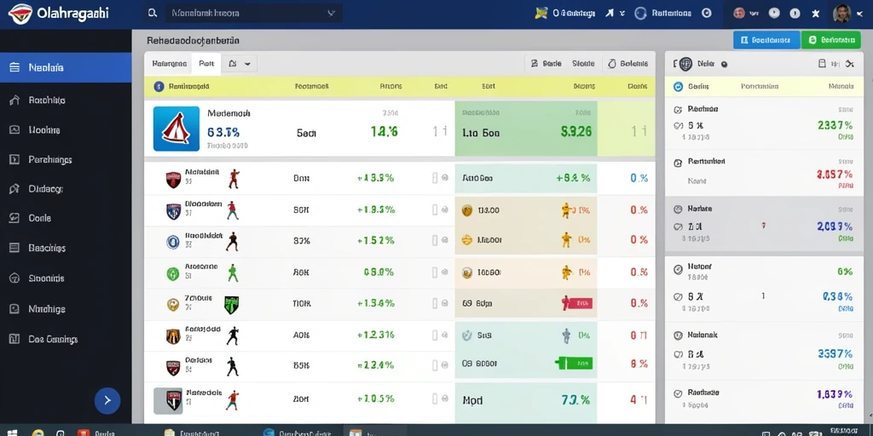Click the 'Solenis' toolbar item
This screenshot has height=436, width=873.
[x=628, y=64]
